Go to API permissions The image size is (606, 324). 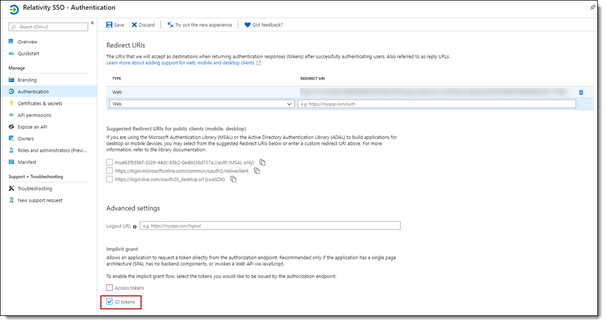coord(34,115)
